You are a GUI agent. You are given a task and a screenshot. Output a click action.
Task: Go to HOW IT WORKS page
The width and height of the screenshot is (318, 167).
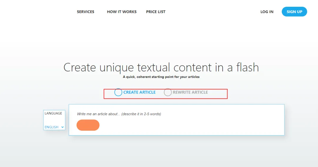pos(122,12)
